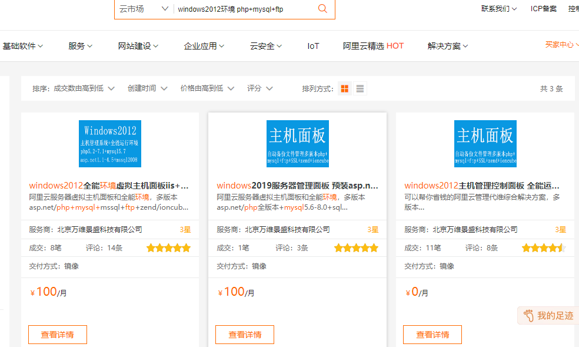Sort by 评分

260,88
